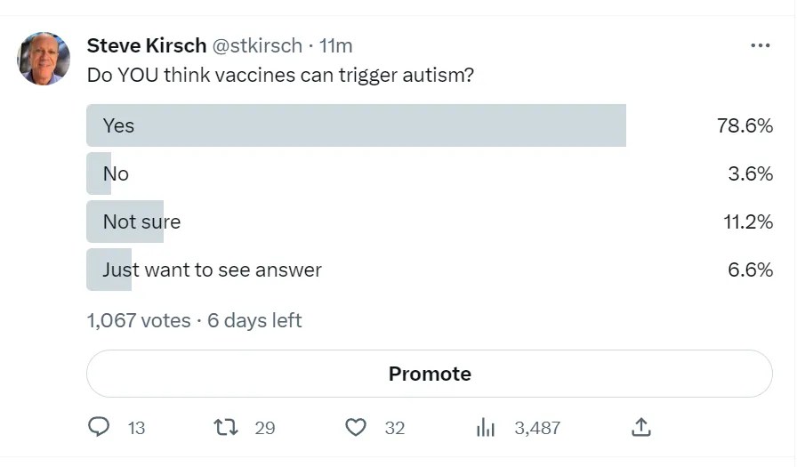Image resolution: width=797 pixels, height=467 pixels.
Task: Click the 29 reposts count number
Action: (265, 428)
